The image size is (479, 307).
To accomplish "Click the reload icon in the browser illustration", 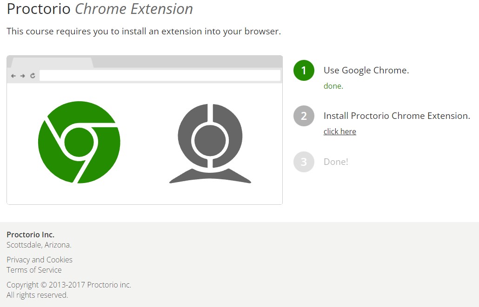I will pyautogui.click(x=33, y=76).
